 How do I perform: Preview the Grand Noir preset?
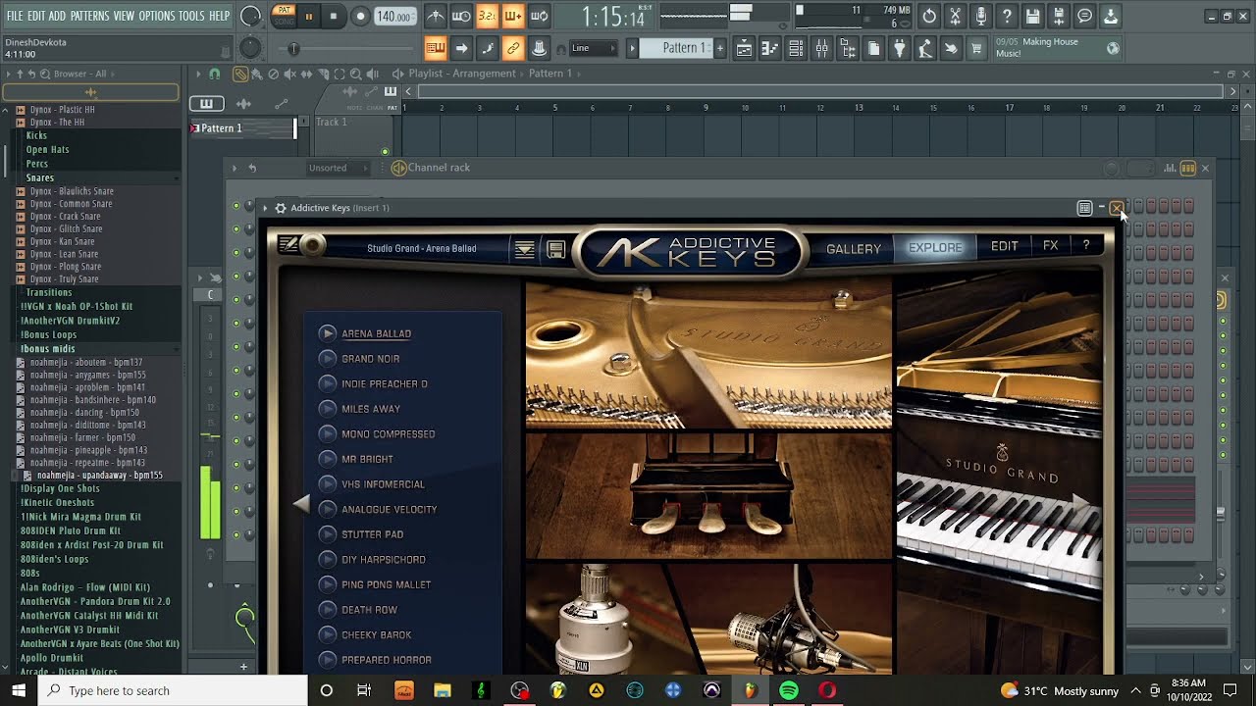328,359
